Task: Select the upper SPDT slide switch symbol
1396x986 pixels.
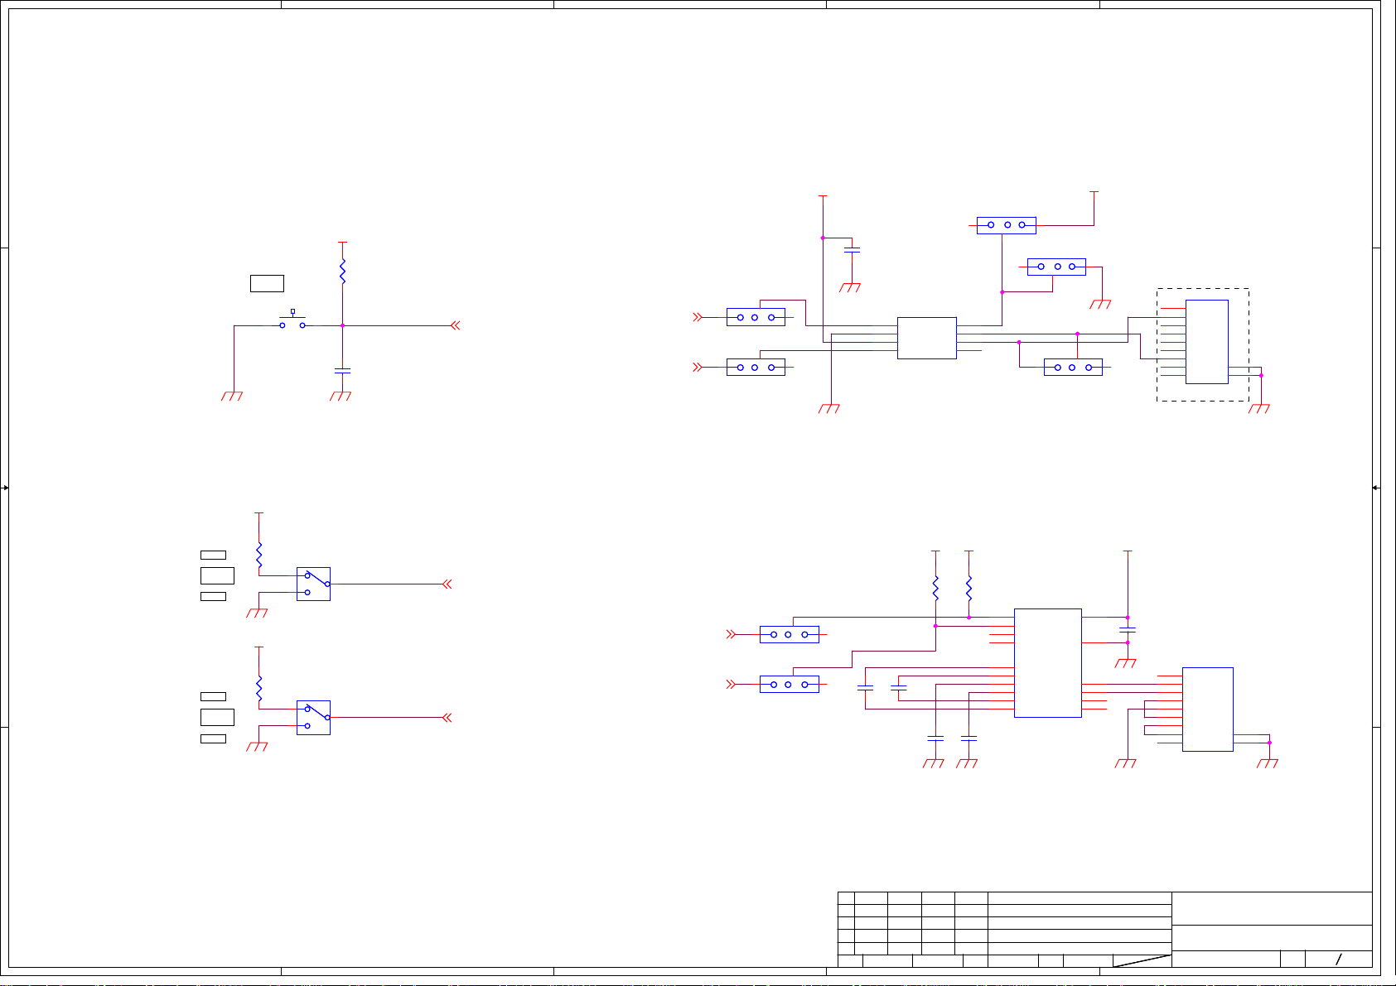Action: (313, 584)
